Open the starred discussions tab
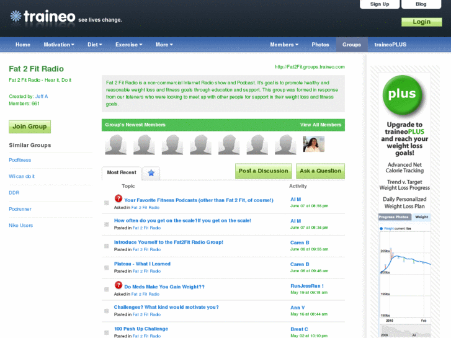 point(151,173)
